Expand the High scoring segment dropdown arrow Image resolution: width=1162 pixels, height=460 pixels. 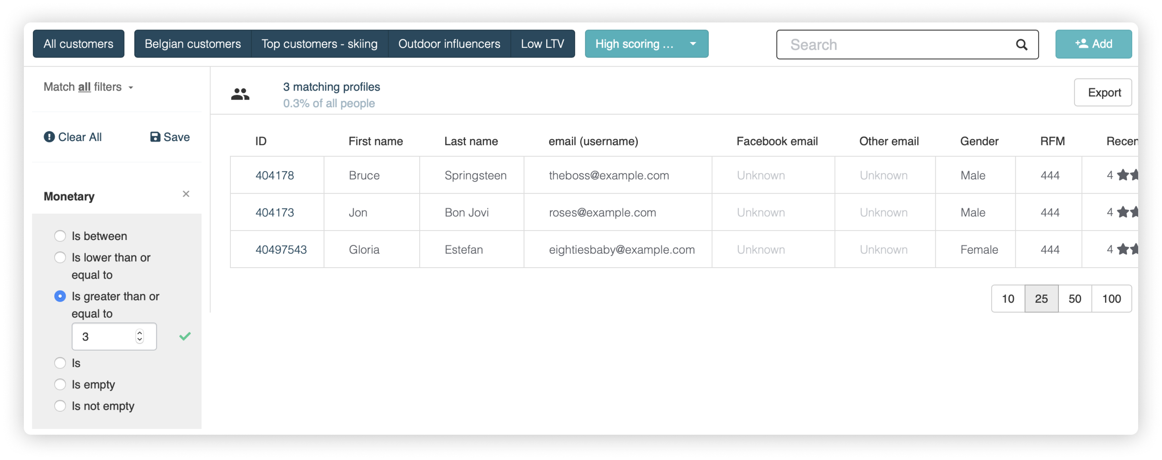point(693,44)
